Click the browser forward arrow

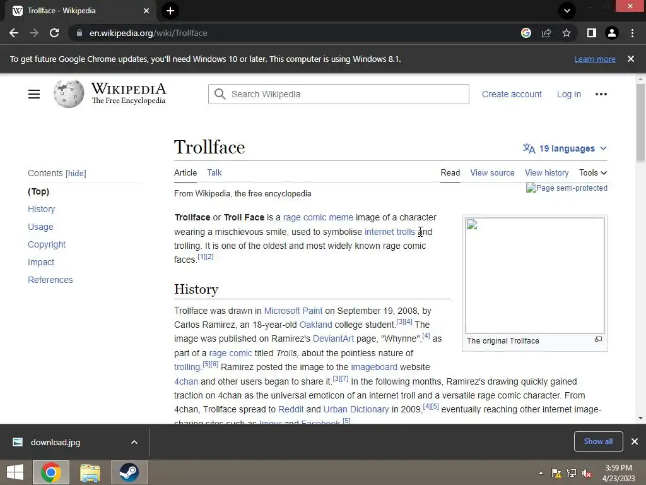pyautogui.click(x=34, y=33)
